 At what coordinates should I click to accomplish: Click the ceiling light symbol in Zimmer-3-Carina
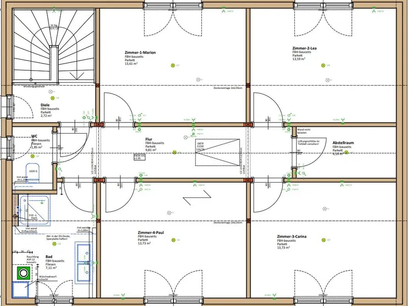[322, 240]
